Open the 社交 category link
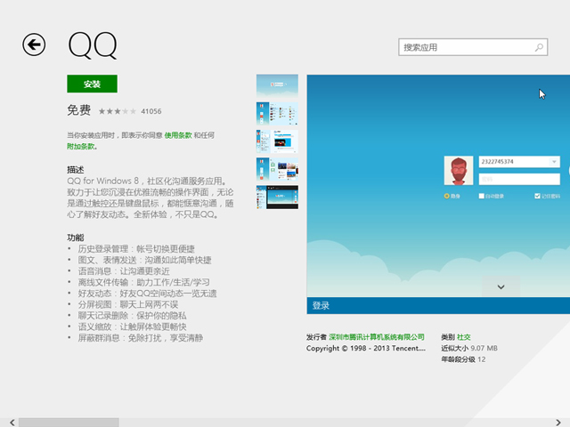The width and height of the screenshot is (570, 427). coord(463,337)
